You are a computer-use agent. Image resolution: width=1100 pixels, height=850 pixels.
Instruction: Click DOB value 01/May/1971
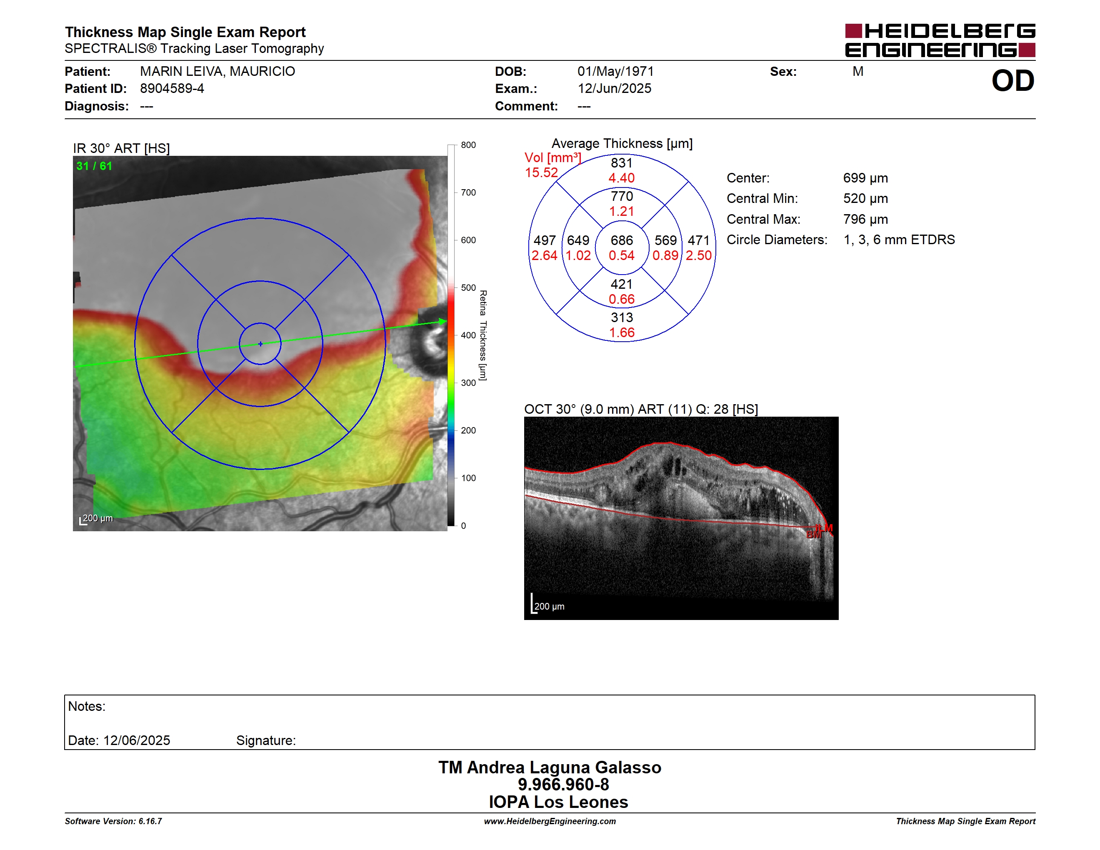point(615,72)
